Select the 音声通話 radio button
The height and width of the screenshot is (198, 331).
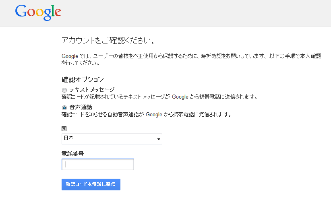(x=64, y=108)
